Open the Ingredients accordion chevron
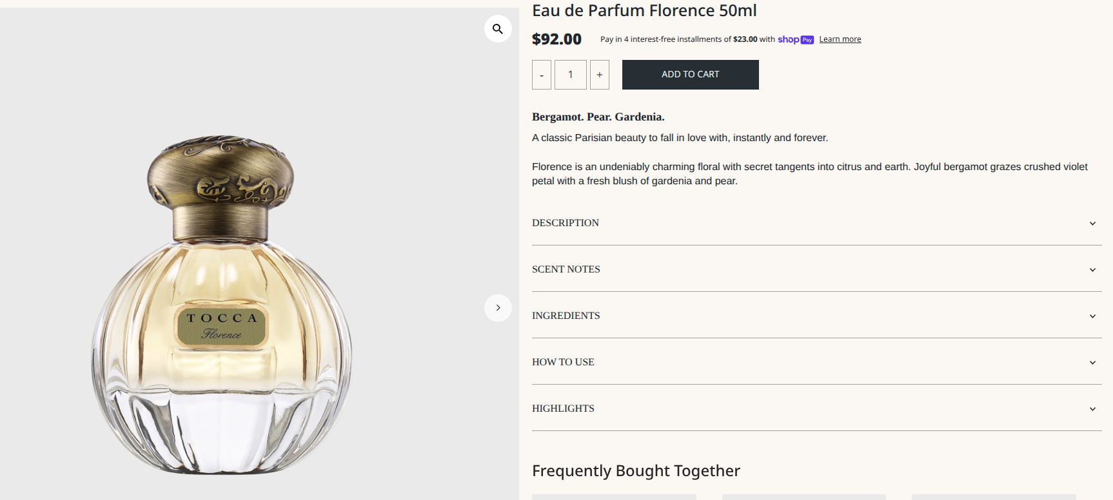 (1092, 316)
